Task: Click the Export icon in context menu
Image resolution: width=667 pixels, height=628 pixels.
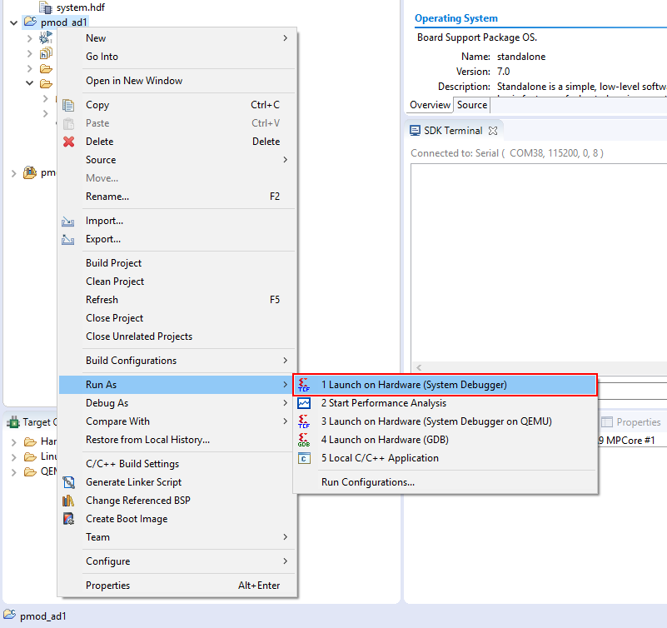Action: coord(68,240)
